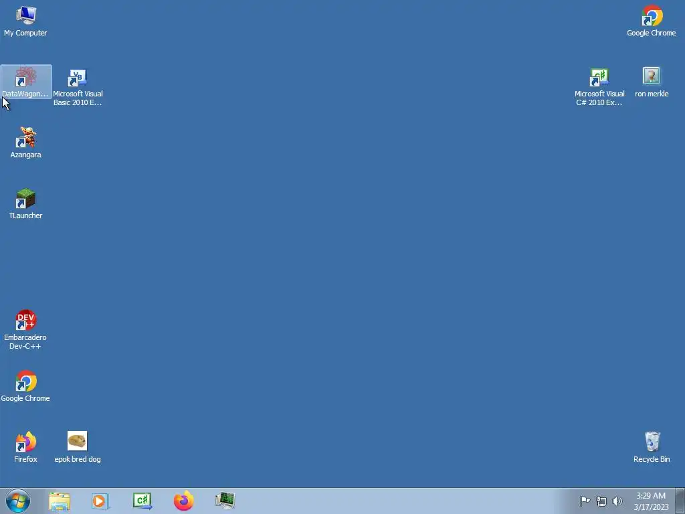Click the network status tray icon
This screenshot has width=685, height=514.
coord(601,502)
